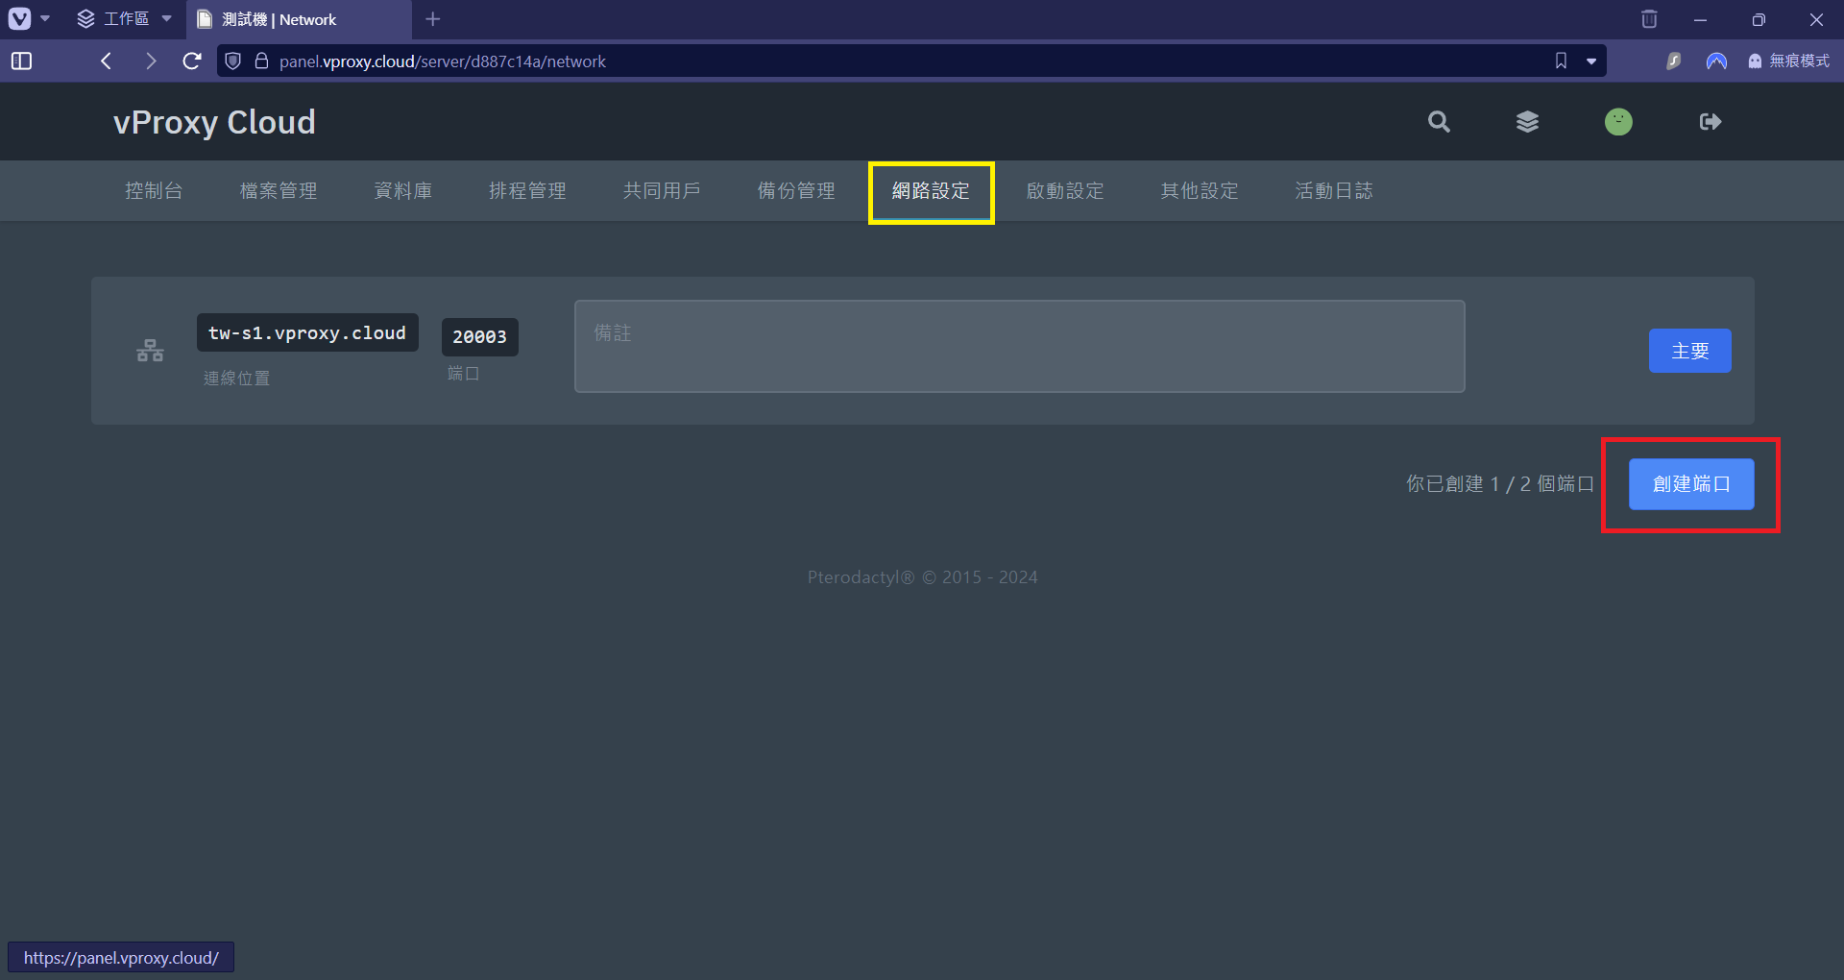The image size is (1844, 980).
Task: Go back using browser back arrow
Action: tap(107, 61)
